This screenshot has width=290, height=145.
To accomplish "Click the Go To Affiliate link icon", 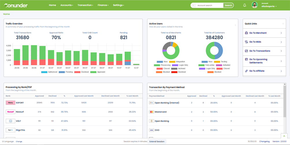I will point(246,71).
